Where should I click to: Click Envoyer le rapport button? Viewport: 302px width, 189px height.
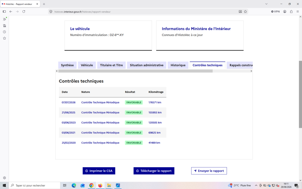tap(209, 171)
